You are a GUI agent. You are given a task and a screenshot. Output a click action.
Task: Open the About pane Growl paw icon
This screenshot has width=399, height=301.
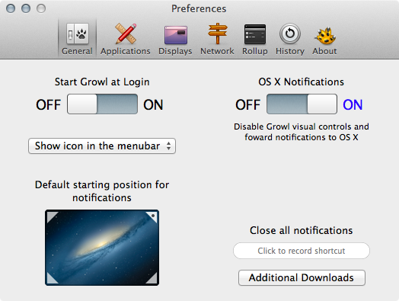[325, 35]
